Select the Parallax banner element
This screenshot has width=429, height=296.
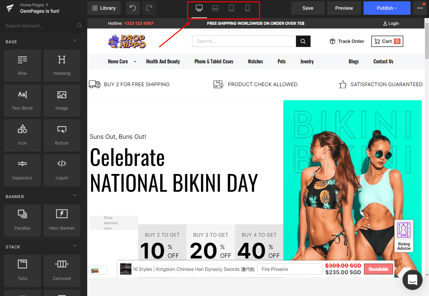click(22, 221)
